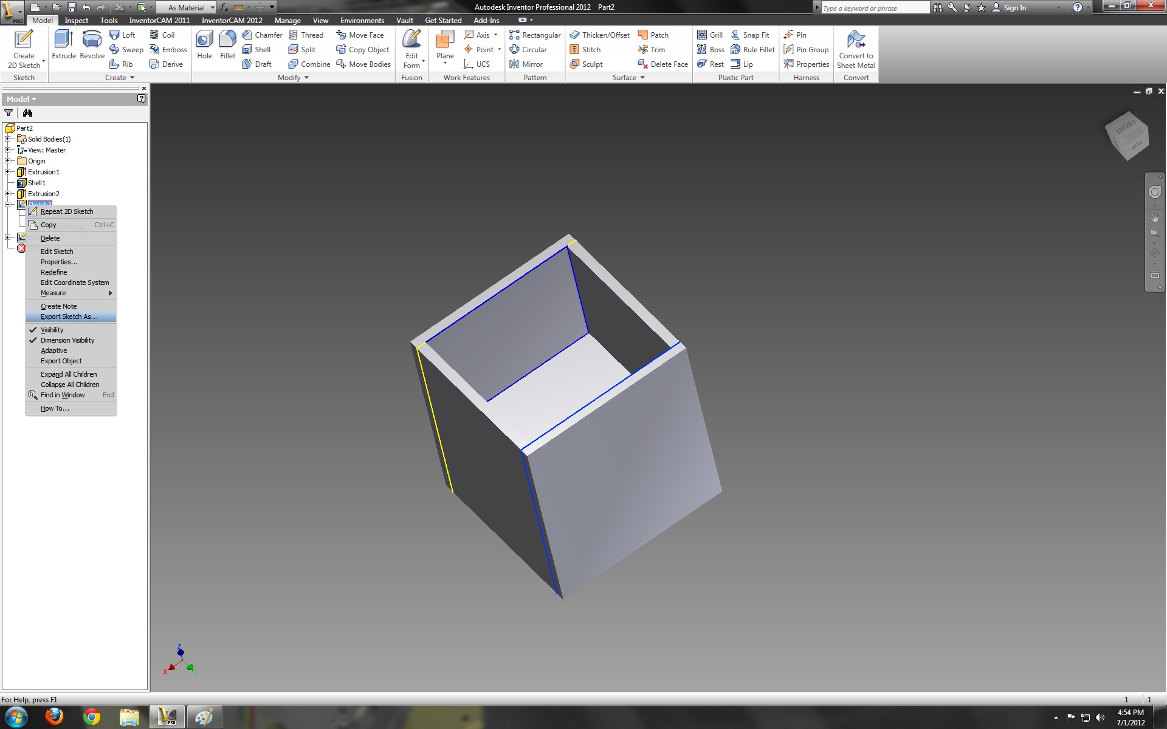Focus the keyword search field

click(x=875, y=8)
